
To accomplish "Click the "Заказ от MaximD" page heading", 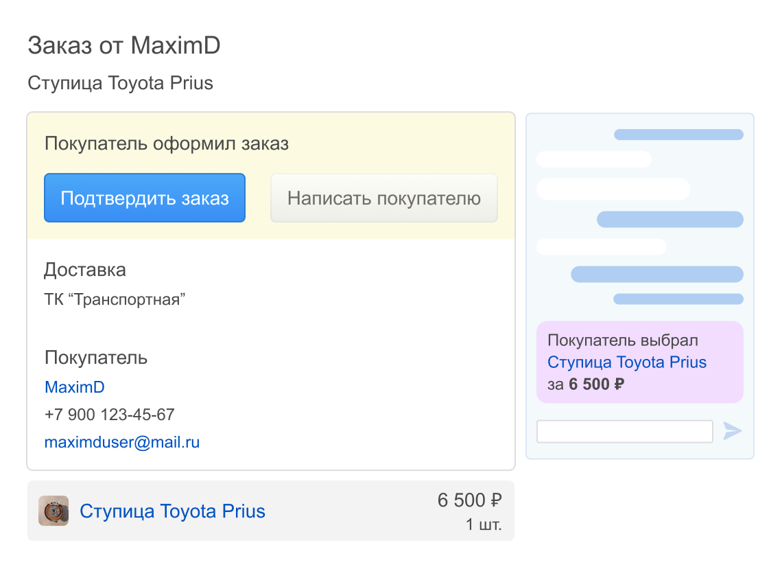I will click(x=124, y=45).
